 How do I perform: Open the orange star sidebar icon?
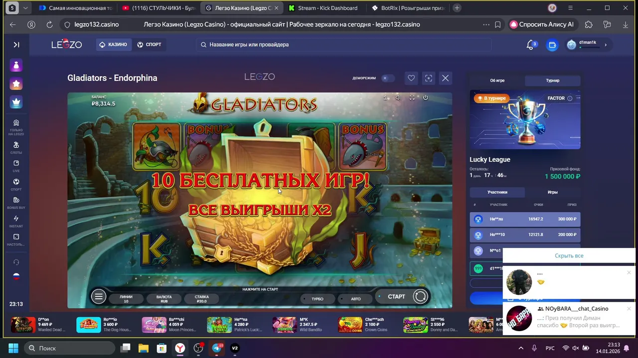[x=16, y=84]
